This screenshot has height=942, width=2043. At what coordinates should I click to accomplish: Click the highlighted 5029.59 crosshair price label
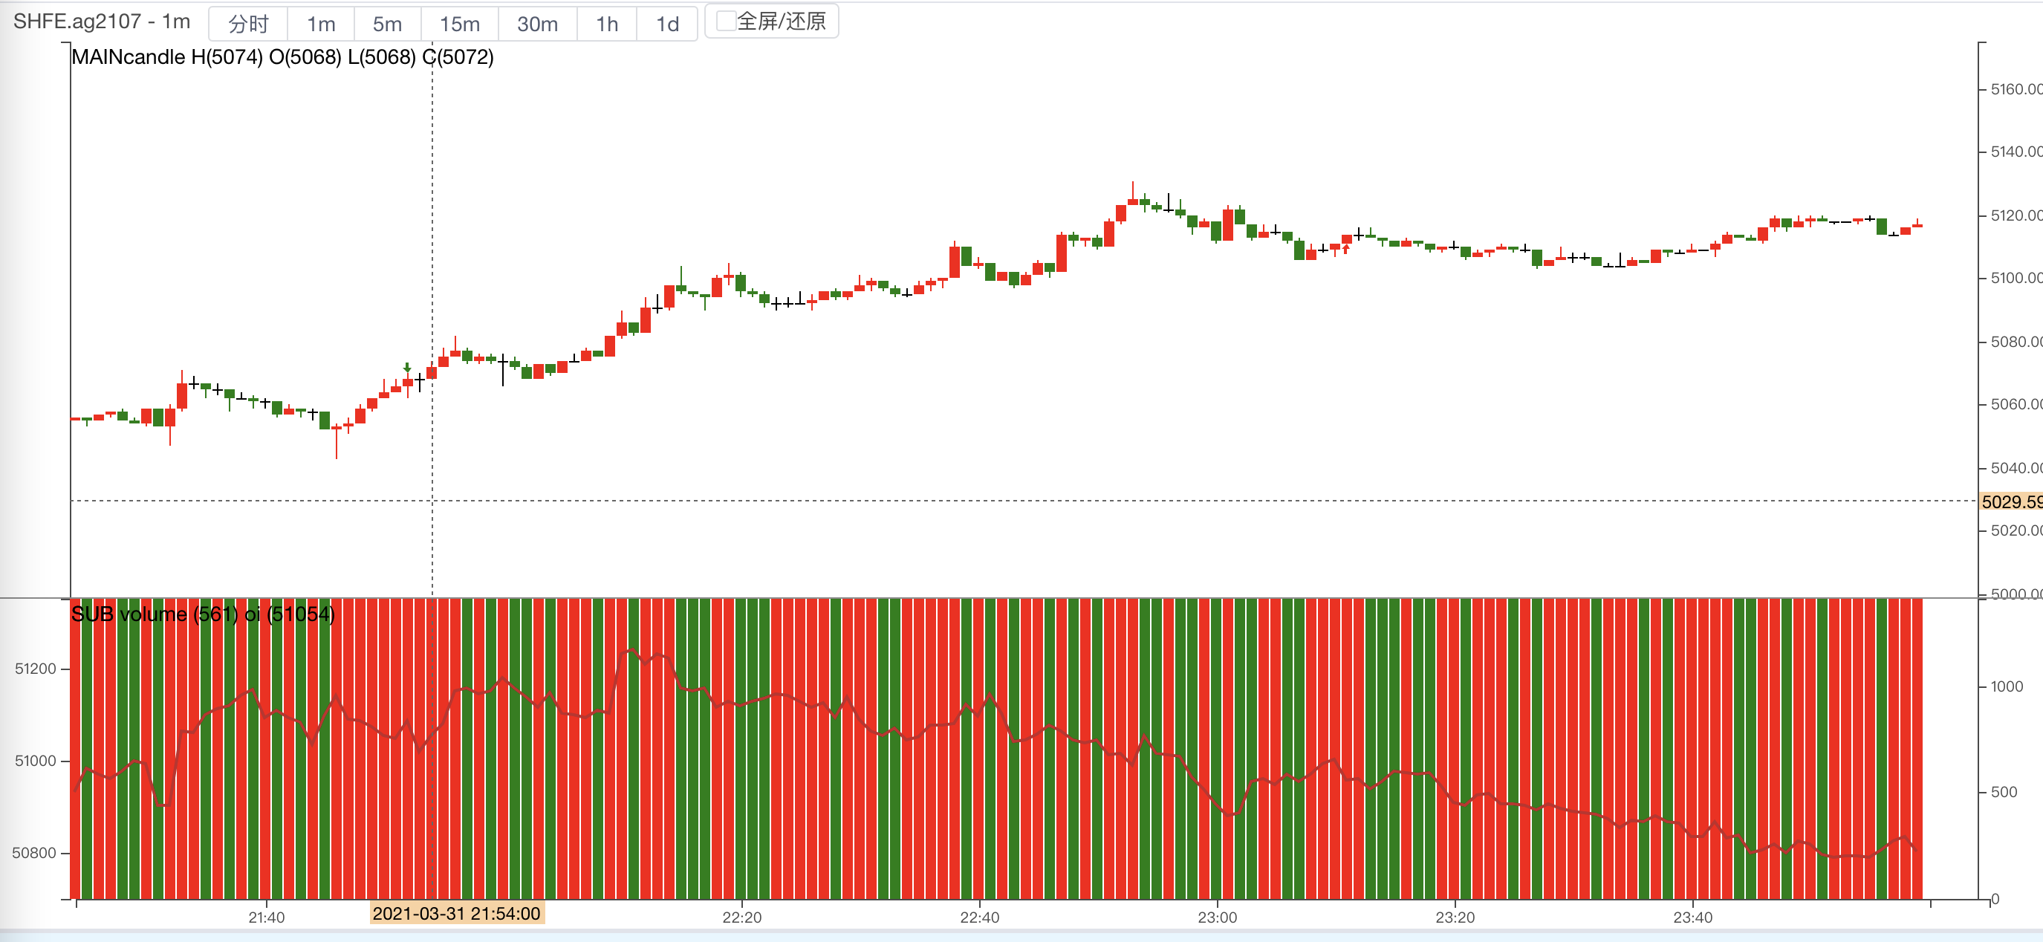pyautogui.click(x=2011, y=501)
